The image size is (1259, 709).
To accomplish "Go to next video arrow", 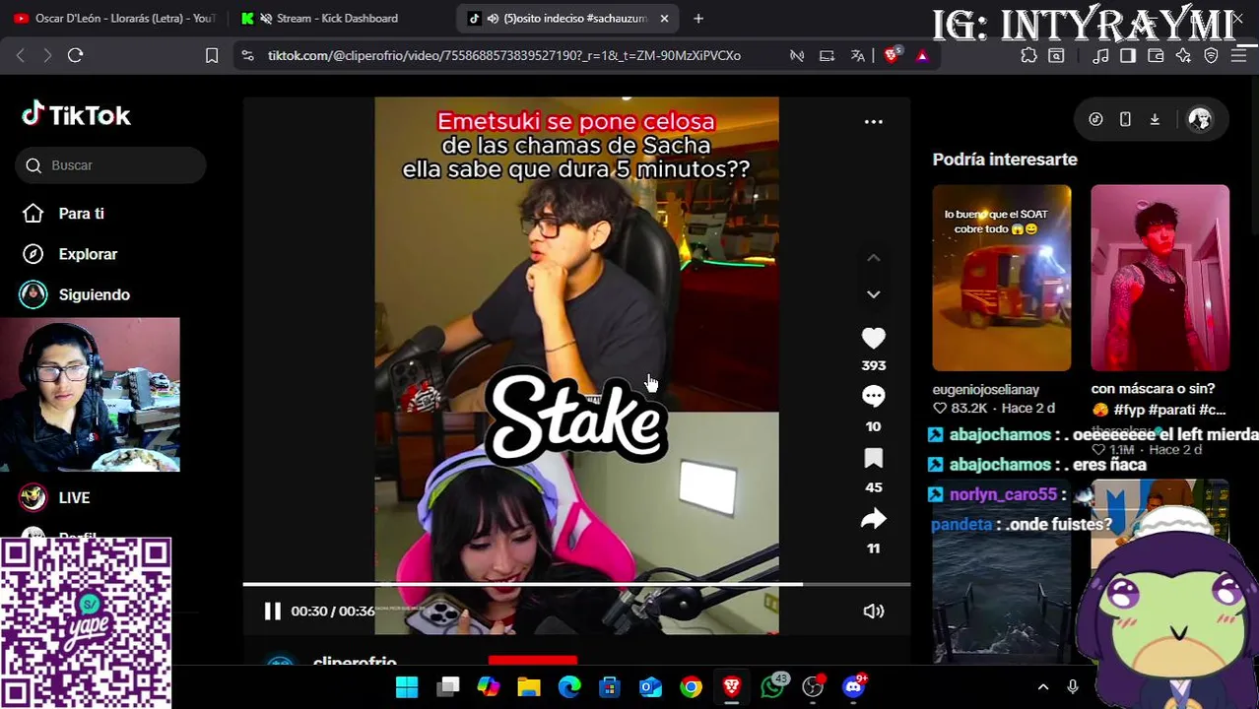I will [x=873, y=294].
